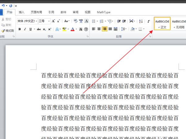Toggle Subscript formatting
Viewport: 186px width, 139px height.
[x=44, y=29]
